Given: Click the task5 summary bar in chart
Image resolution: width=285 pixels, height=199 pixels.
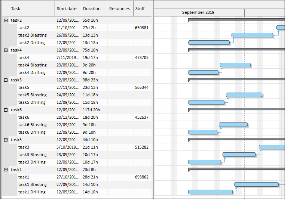Looking at the screenshot, I should click(x=236, y=79).
